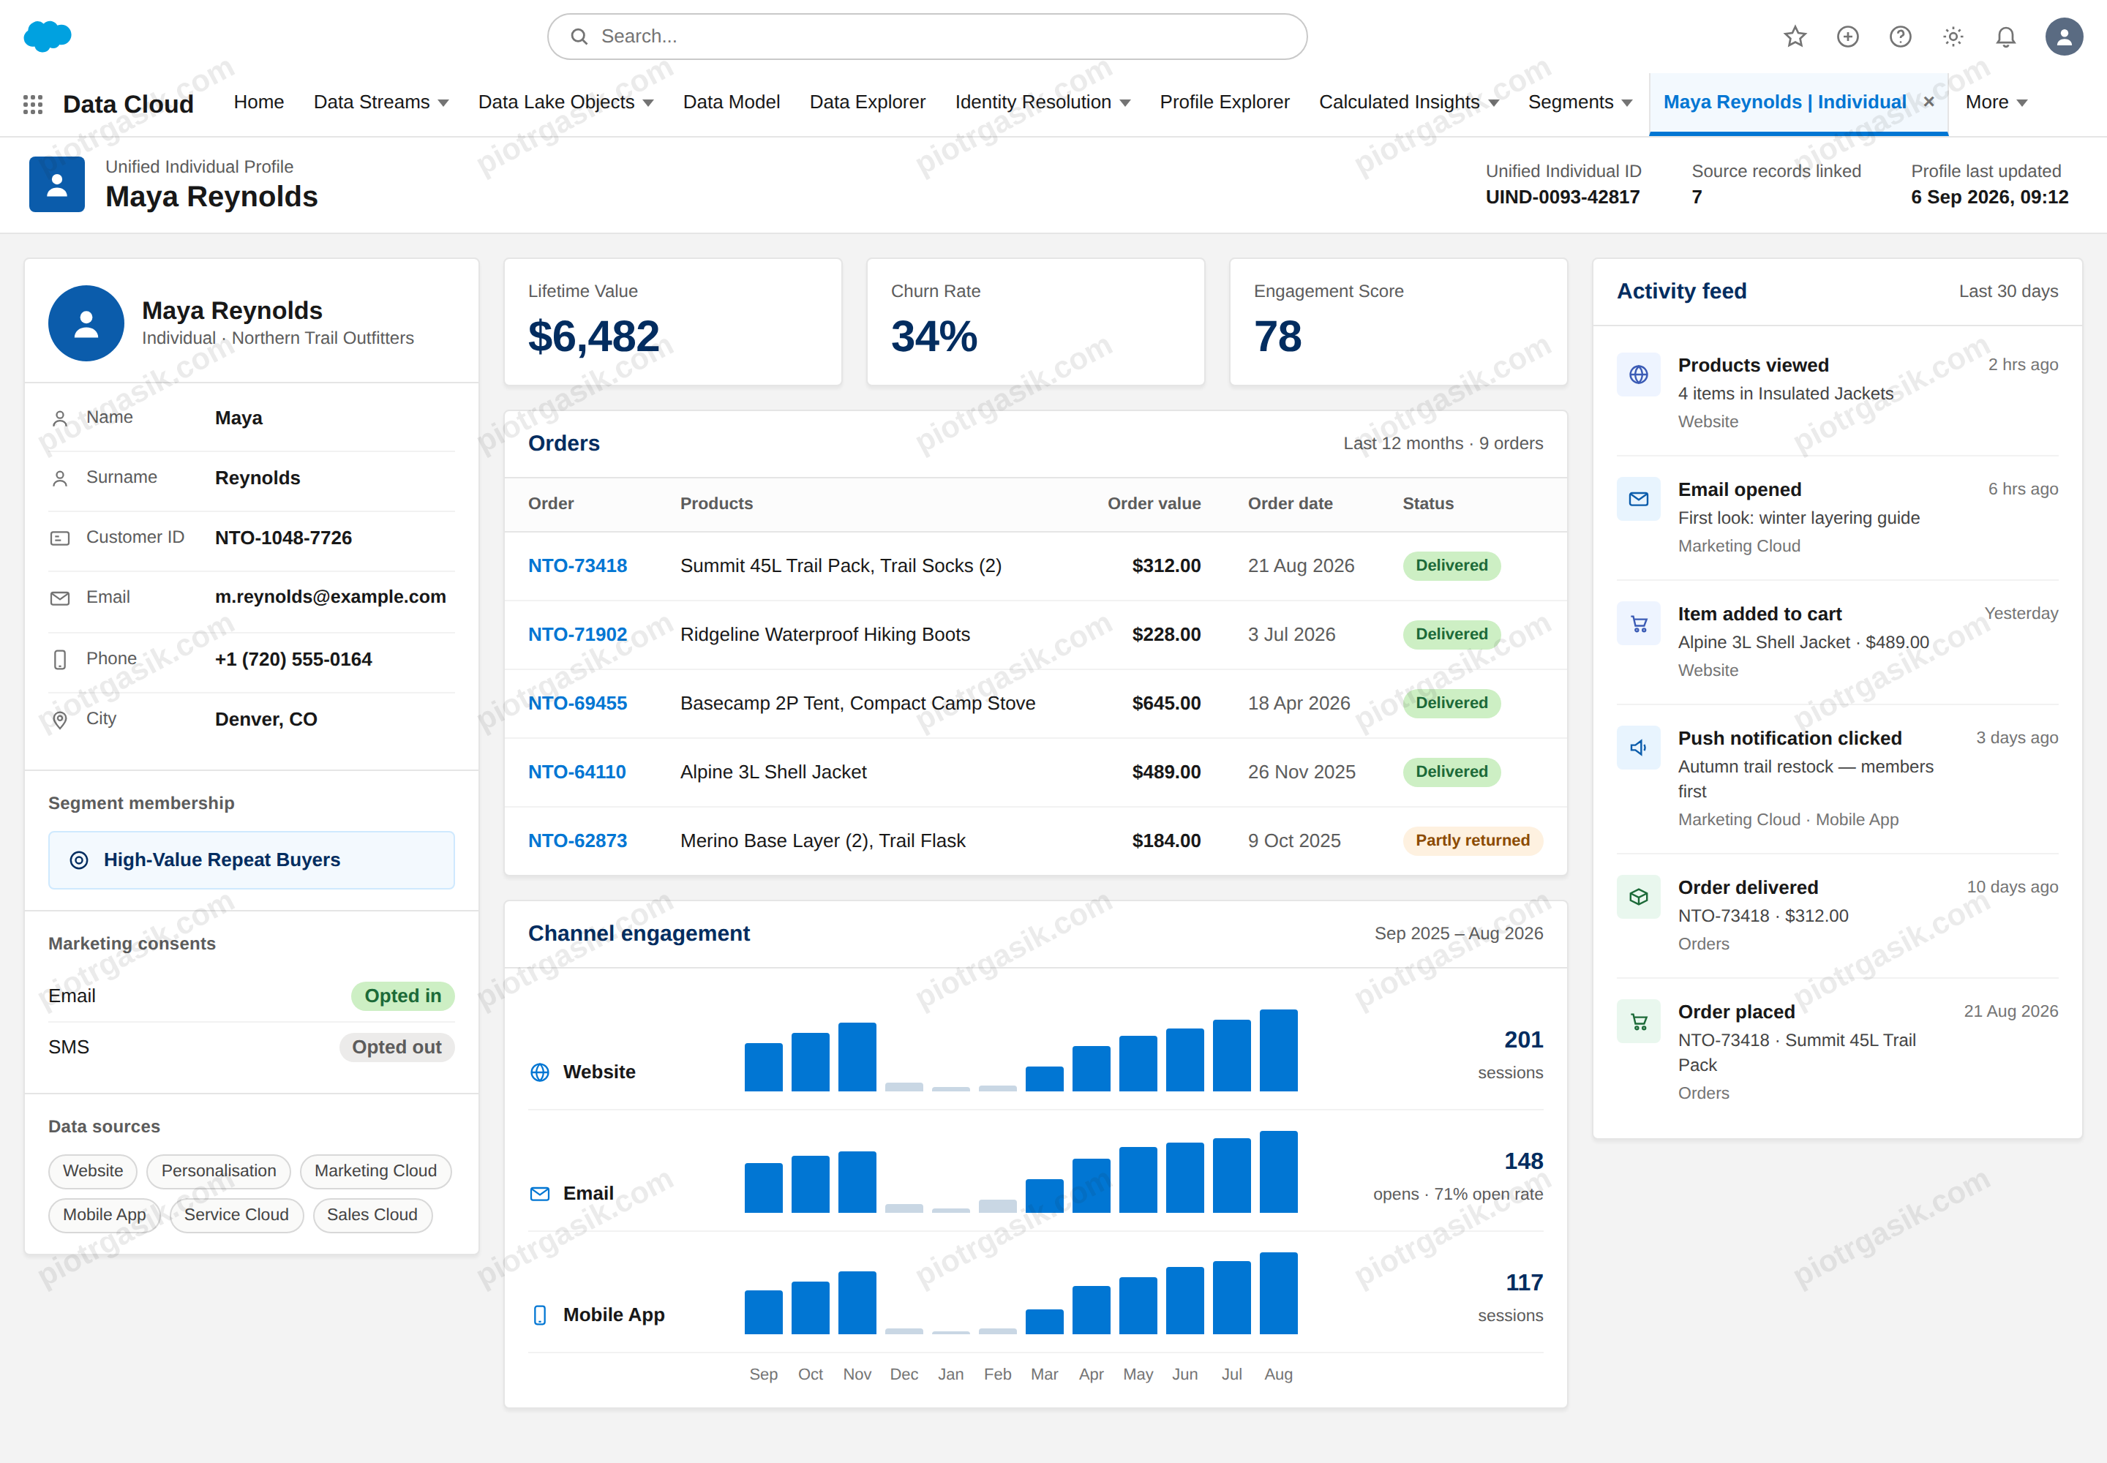Click Maya Reynolds round profile avatar
This screenshot has height=1463, width=2107.
pyautogui.click(x=86, y=323)
